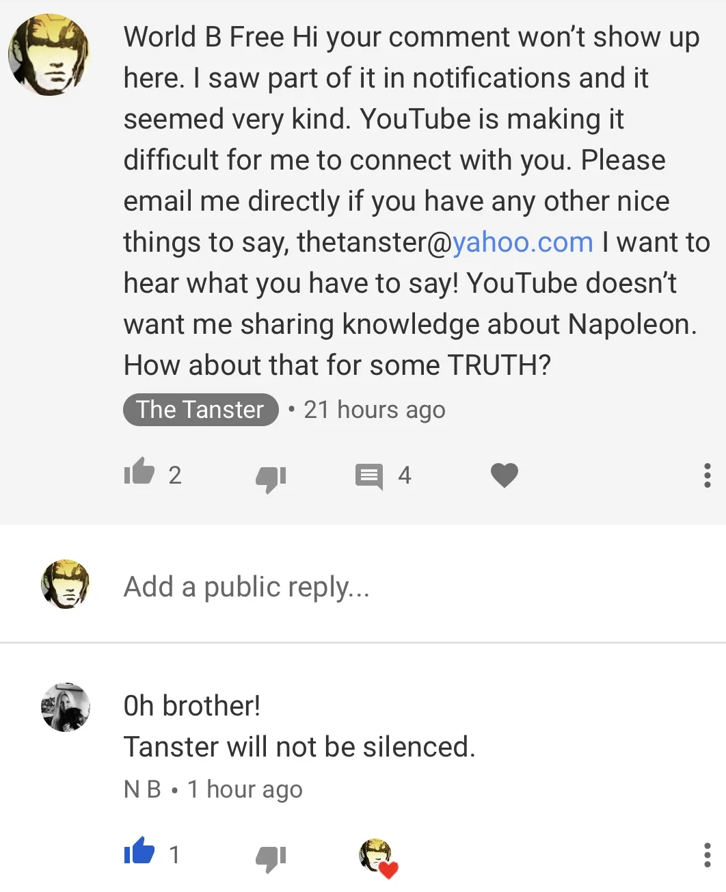Like The Tanster's comment with thumbs up
Viewport: 726px width, 892px height.
coord(139,471)
